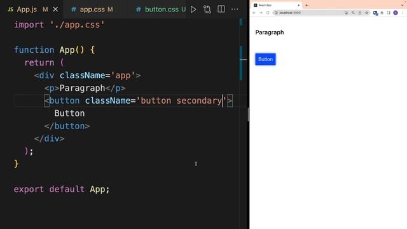407x229 pixels.
Task: Click the <p>Paragraph</p> code line
Action: [85, 88]
